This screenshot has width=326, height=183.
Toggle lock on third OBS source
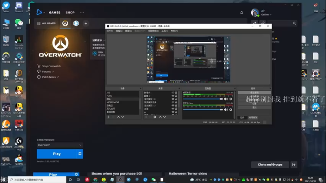176,99
